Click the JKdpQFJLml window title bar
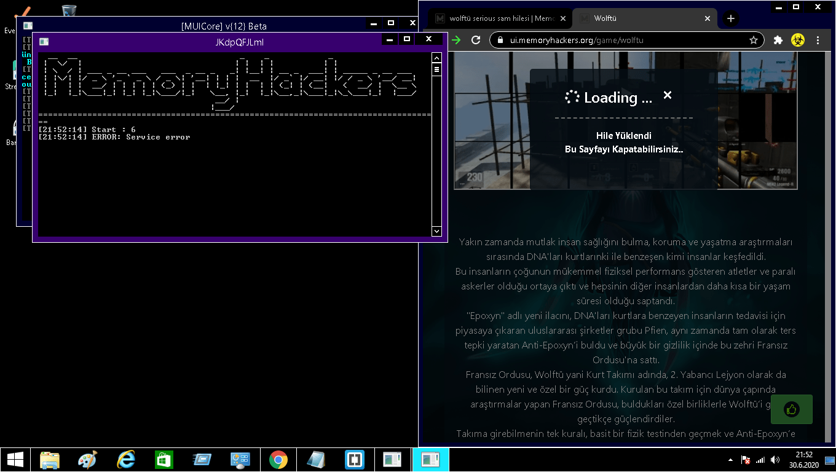Viewport: 836px width, 472px height. tap(240, 42)
